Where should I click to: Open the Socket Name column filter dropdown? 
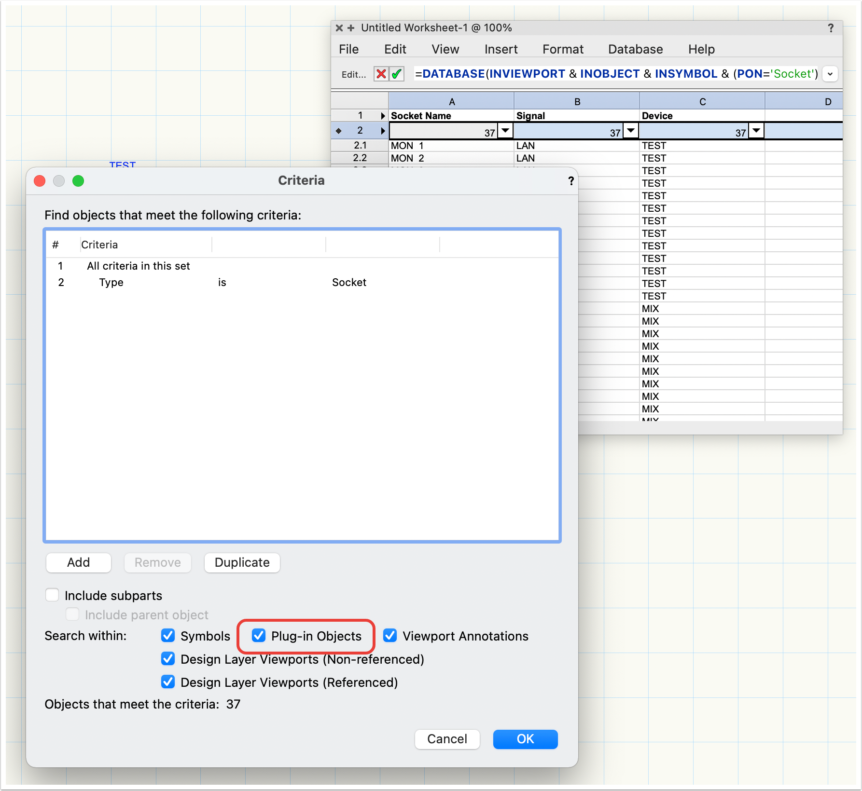pos(505,131)
